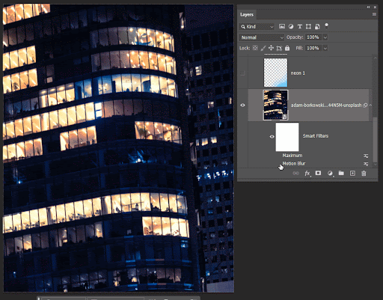Image resolution: width=383 pixels, height=300 pixels.
Task: Select neon 1 layer name
Action: [298, 73]
